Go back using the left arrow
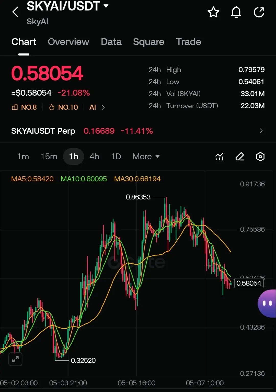This screenshot has height=392, width=276. click(16, 12)
